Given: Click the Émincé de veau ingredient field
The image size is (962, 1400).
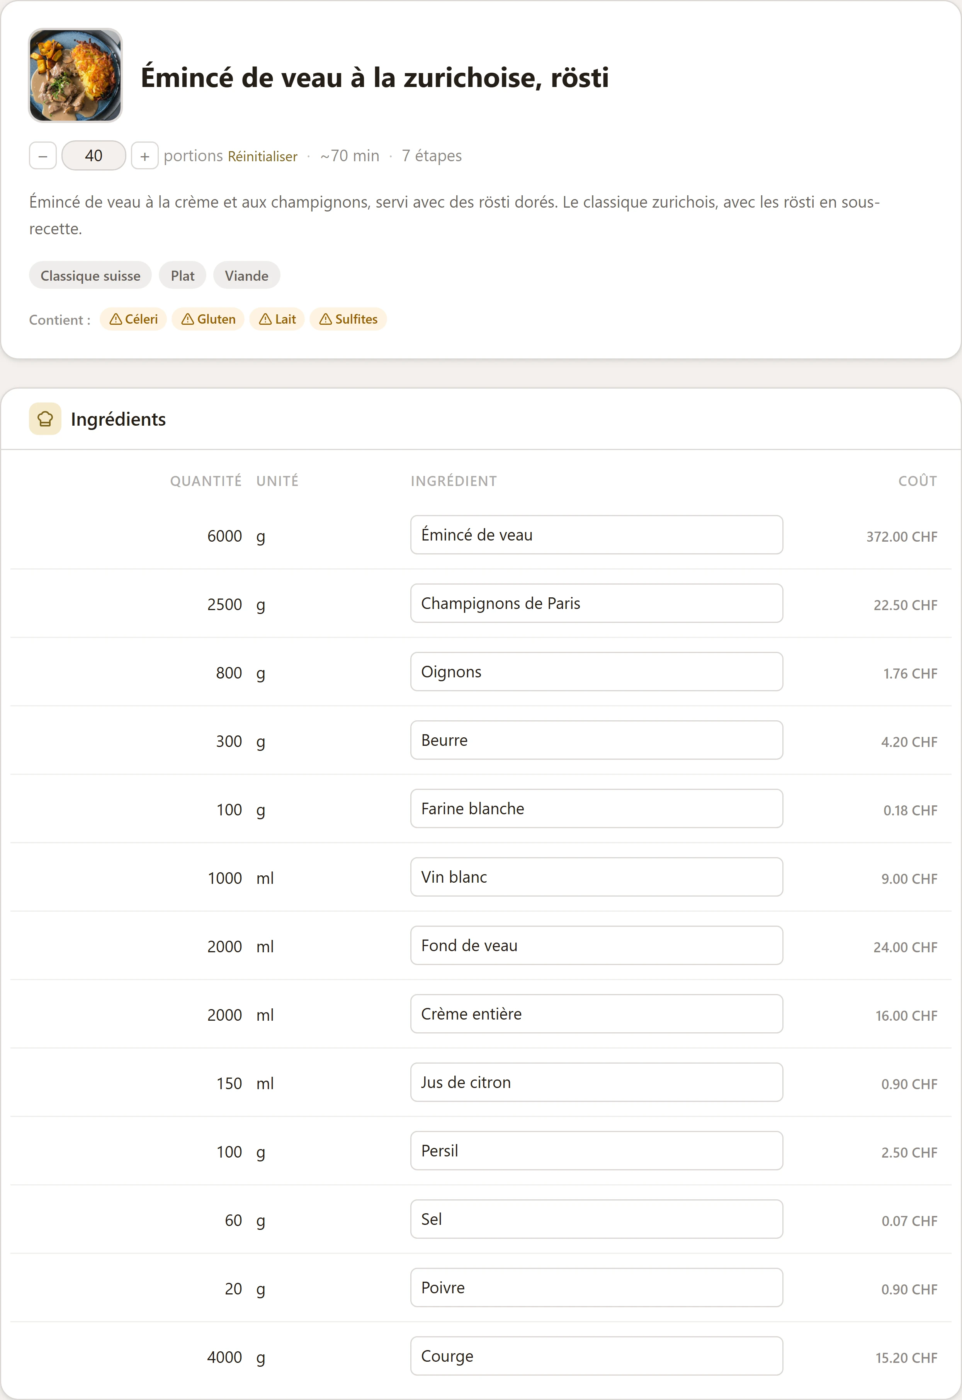Looking at the screenshot, I should tap(597, 535).
